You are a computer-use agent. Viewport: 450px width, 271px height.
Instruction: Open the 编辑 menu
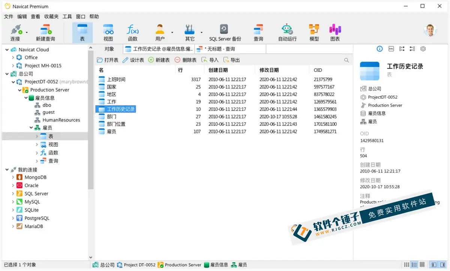[22, 16]
